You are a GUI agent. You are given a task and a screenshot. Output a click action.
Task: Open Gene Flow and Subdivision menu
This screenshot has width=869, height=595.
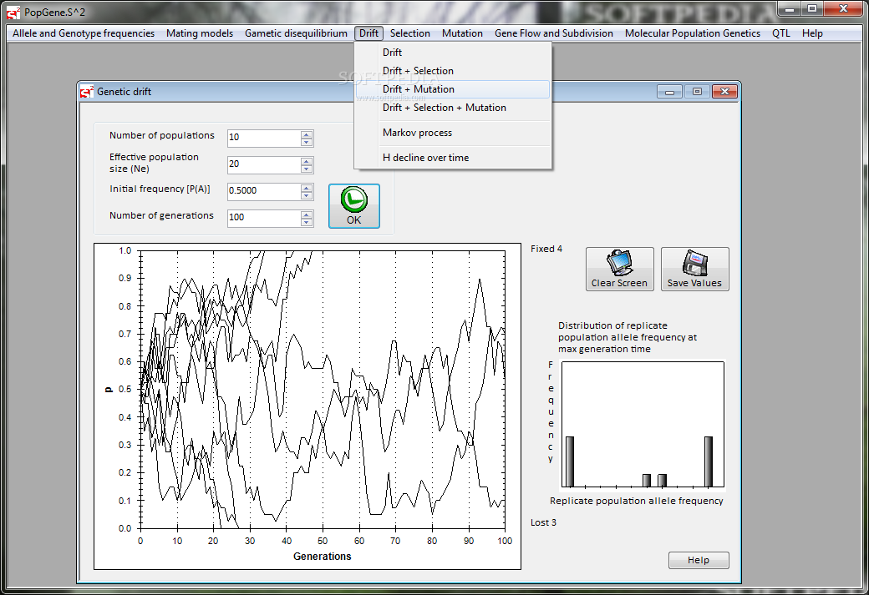(554, 33)
